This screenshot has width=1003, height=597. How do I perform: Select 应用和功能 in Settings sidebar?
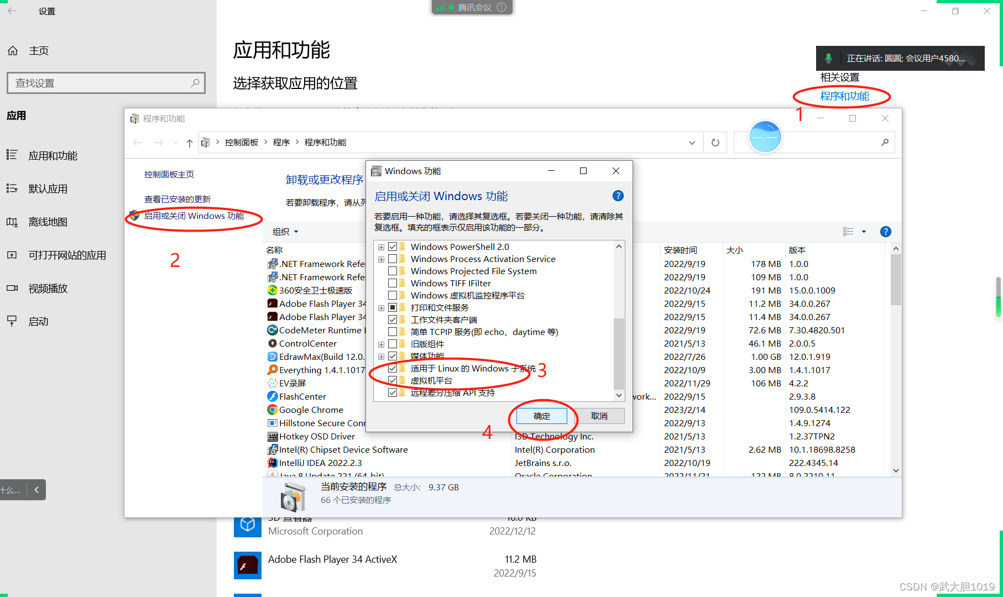[53, 156]
